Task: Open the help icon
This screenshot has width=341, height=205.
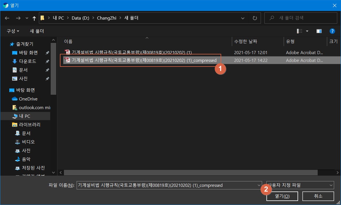Action: [332, 31]
